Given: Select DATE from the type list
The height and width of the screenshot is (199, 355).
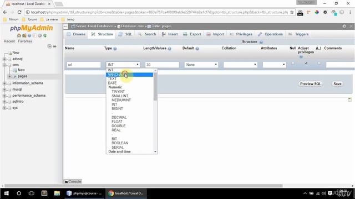Looking at the screenshot, I should [129, 83].
